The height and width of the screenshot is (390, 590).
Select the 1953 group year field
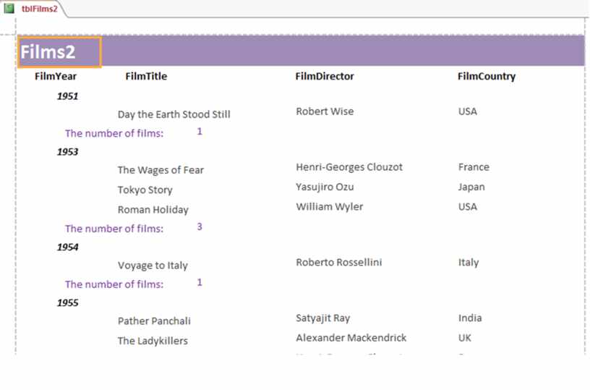68,152
